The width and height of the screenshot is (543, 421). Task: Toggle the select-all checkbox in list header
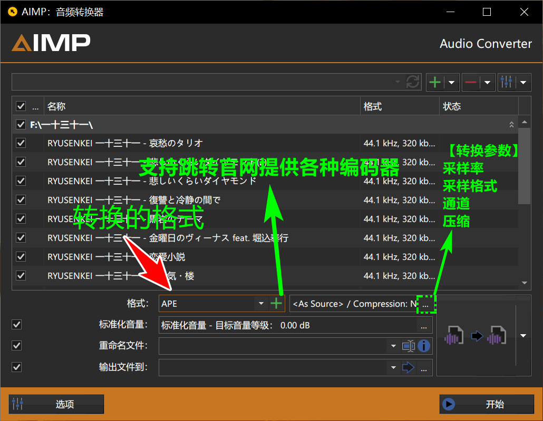coord(21,106)
